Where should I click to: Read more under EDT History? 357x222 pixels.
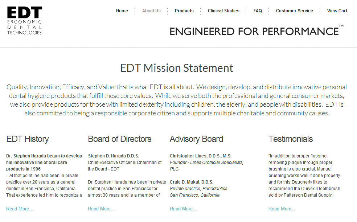20,209
